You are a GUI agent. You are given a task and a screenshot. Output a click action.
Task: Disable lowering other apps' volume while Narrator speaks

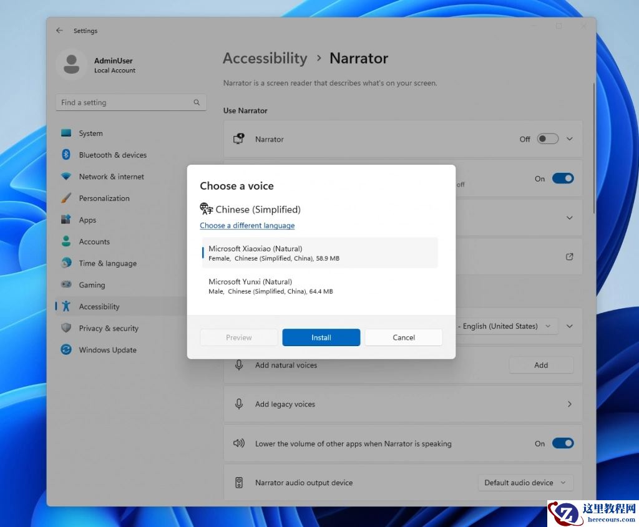562,443
